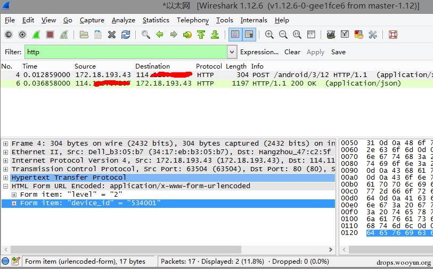Image resolution: width=433 pixels, height=269 pixels.
Task: Reload this capture file
Action: pos(126,35)
